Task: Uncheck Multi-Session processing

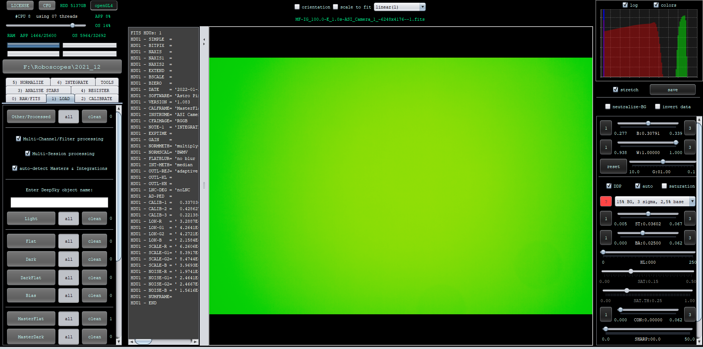Action: coord(28,154)
